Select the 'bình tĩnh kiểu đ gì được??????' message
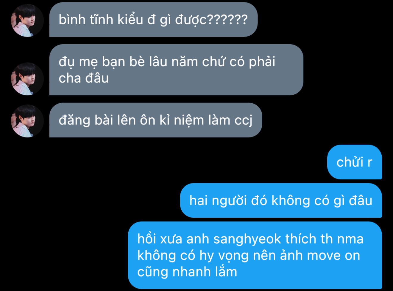The width and height of the screenshot is (393, 291). click(x=153, y=20)
